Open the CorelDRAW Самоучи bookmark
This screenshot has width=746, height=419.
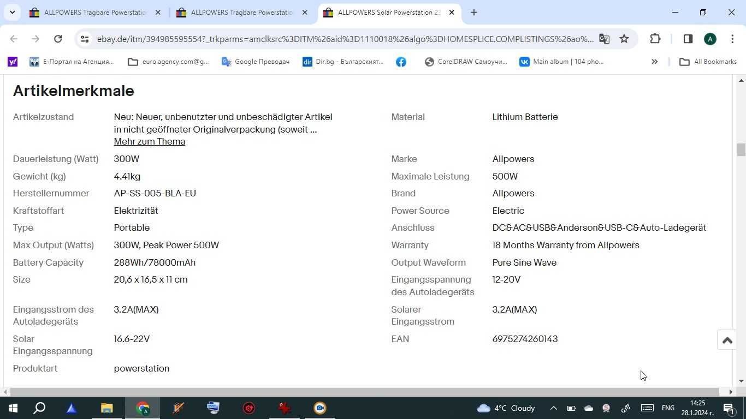[466, 62]
